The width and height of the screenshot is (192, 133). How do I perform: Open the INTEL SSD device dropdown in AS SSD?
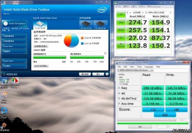click(x=135, y=70)
